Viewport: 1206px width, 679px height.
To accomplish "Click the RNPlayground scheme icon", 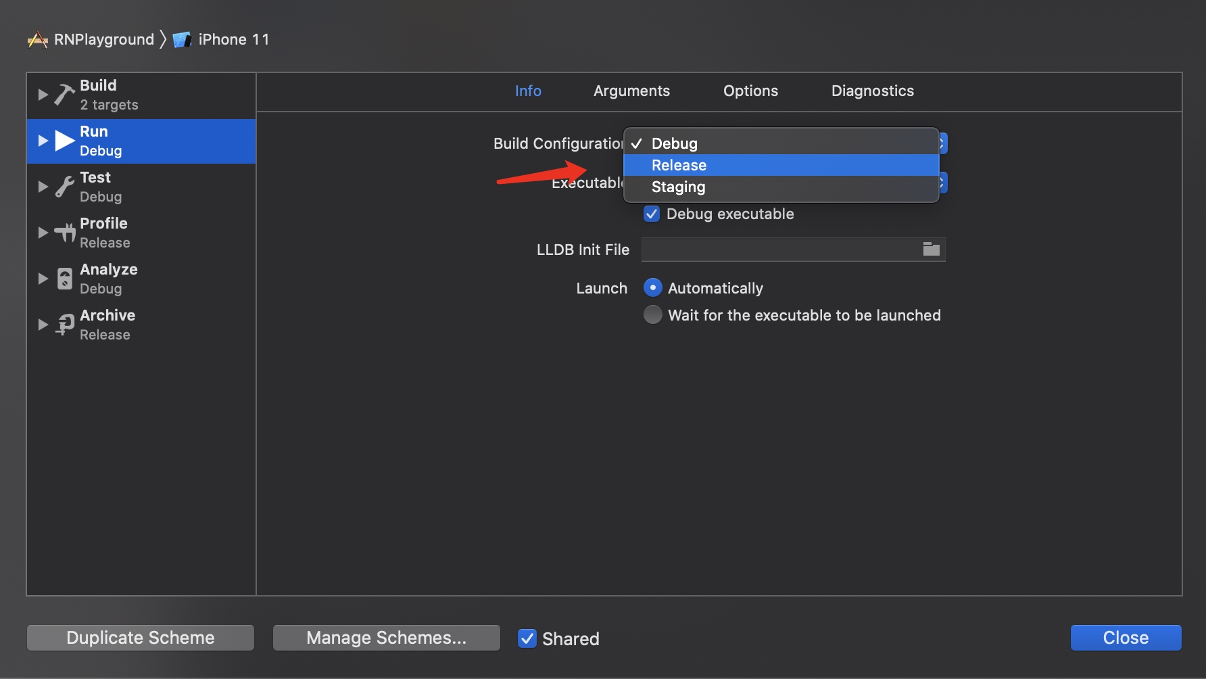I will 38,40.
